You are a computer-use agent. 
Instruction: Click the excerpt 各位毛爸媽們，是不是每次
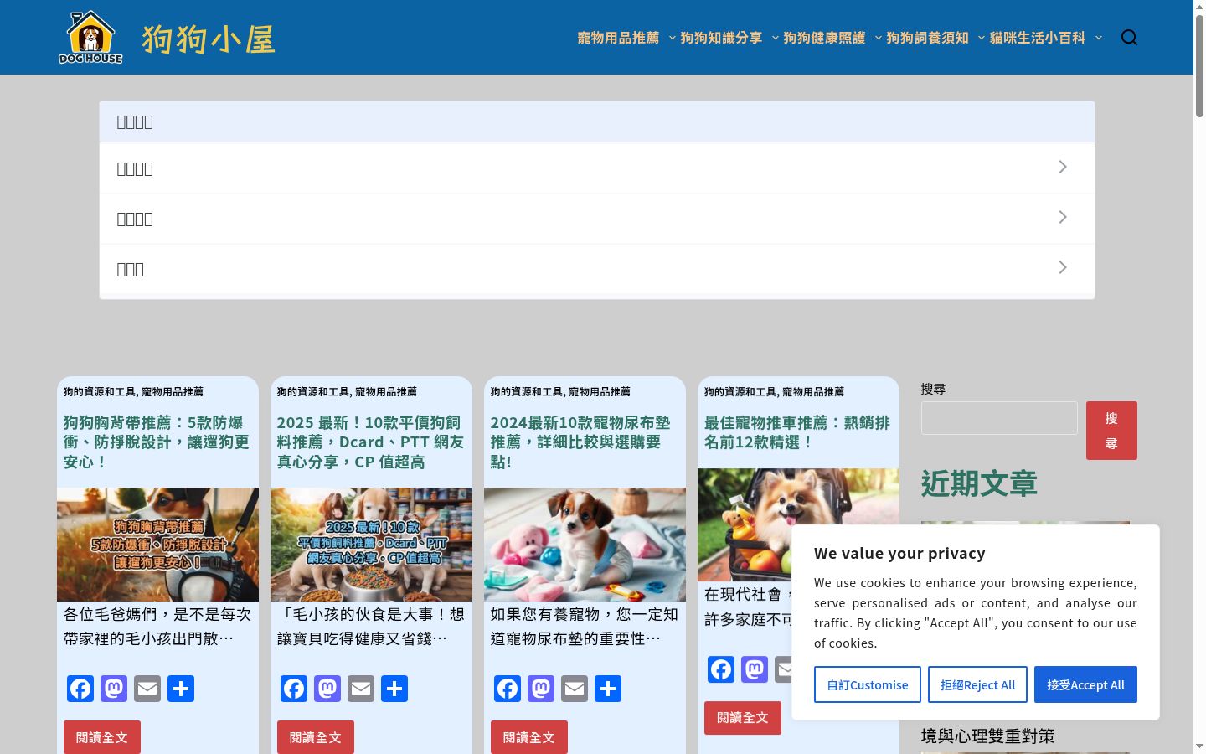pos(157,627)
